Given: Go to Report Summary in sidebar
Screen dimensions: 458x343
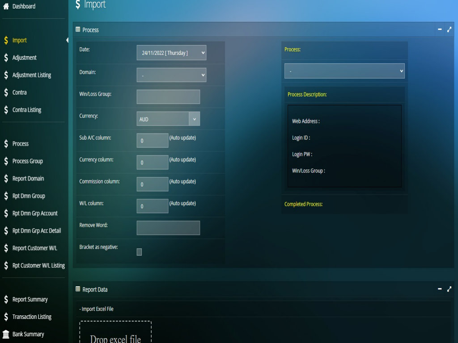Looking at the screenshot, I should [30, 299].
